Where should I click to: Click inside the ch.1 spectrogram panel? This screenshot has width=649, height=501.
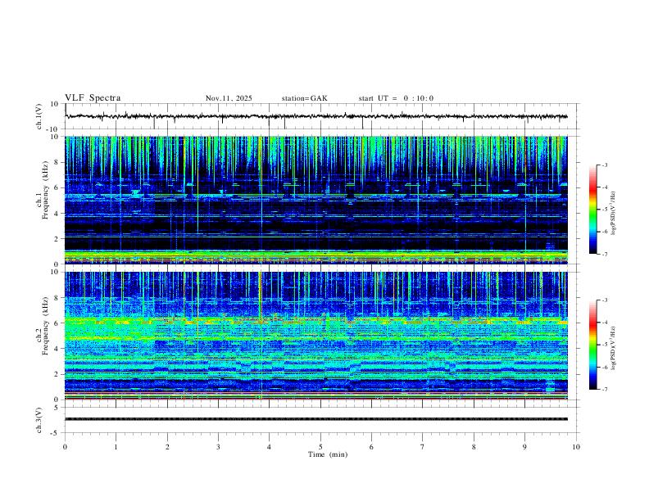(316, 200)
